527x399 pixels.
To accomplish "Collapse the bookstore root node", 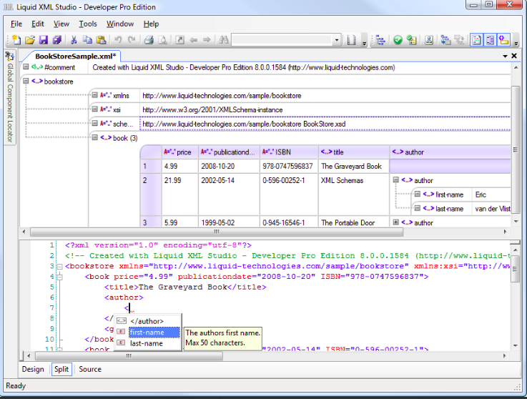I will (x=26, y=82).
